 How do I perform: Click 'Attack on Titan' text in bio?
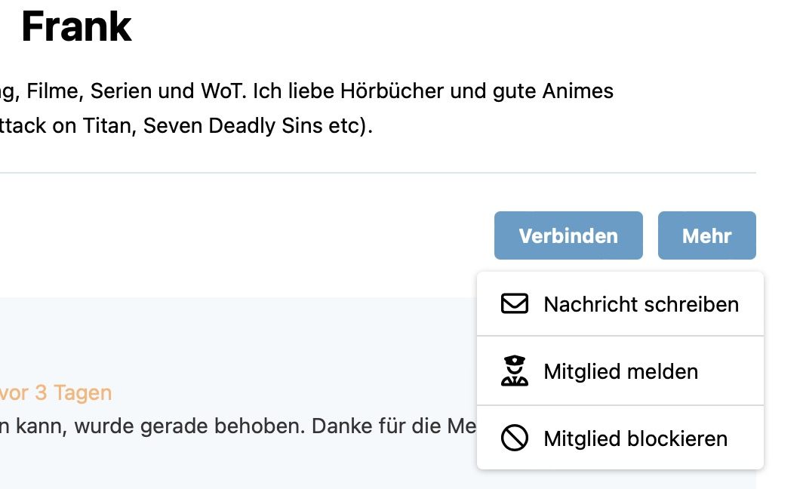(68, 125)
